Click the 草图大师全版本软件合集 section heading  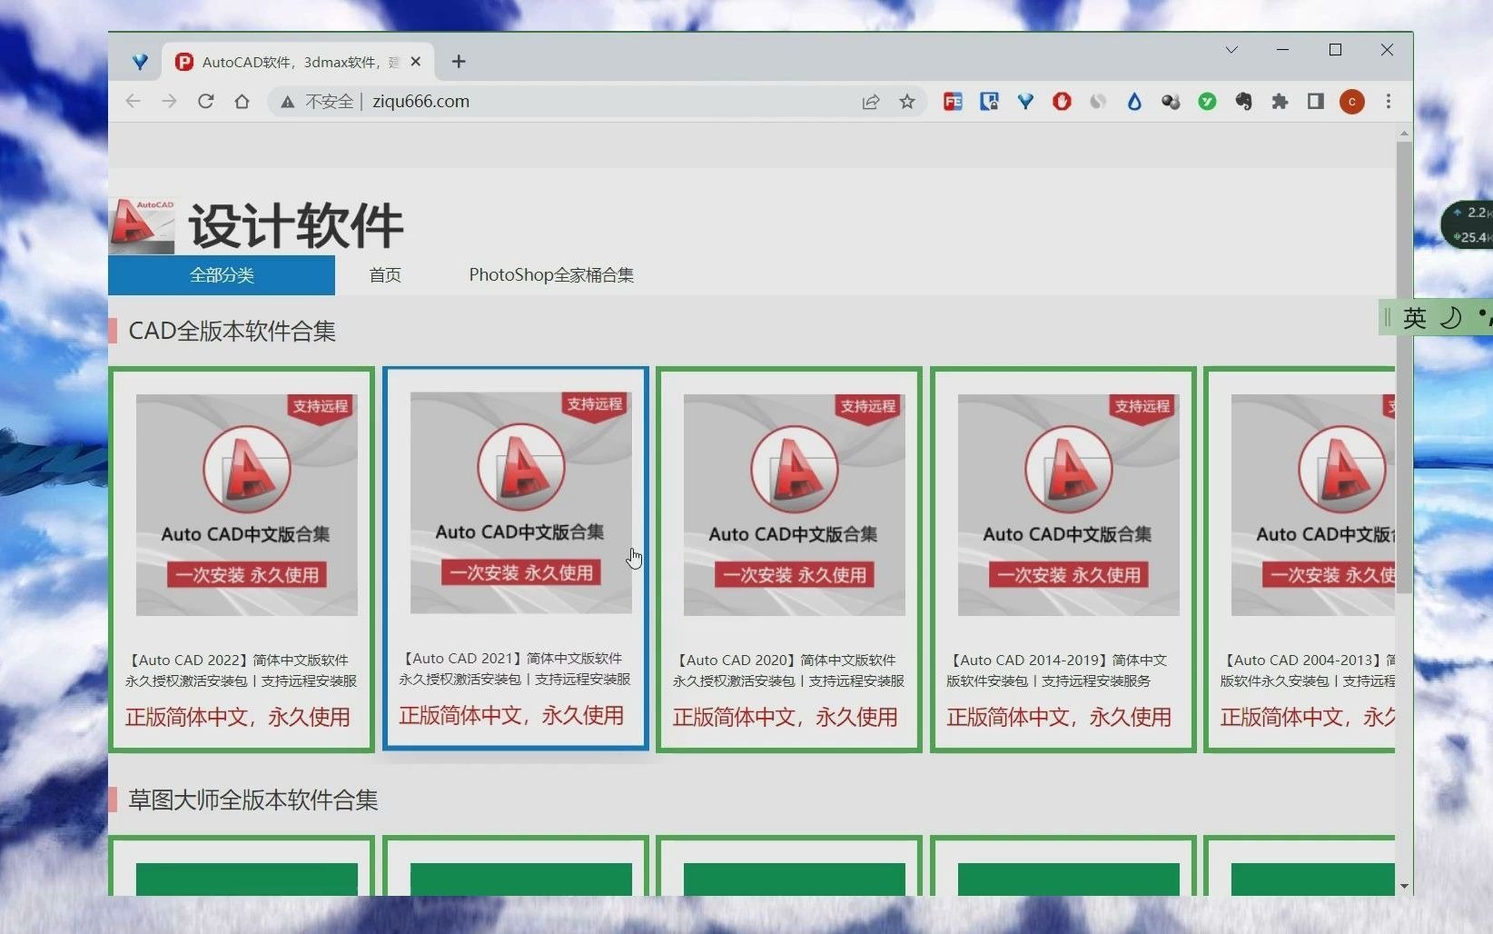click(253, 800)
